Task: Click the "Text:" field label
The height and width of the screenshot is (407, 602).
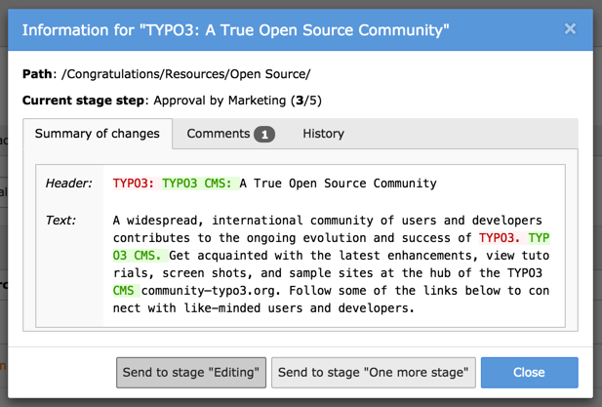Action: (60, 220)
